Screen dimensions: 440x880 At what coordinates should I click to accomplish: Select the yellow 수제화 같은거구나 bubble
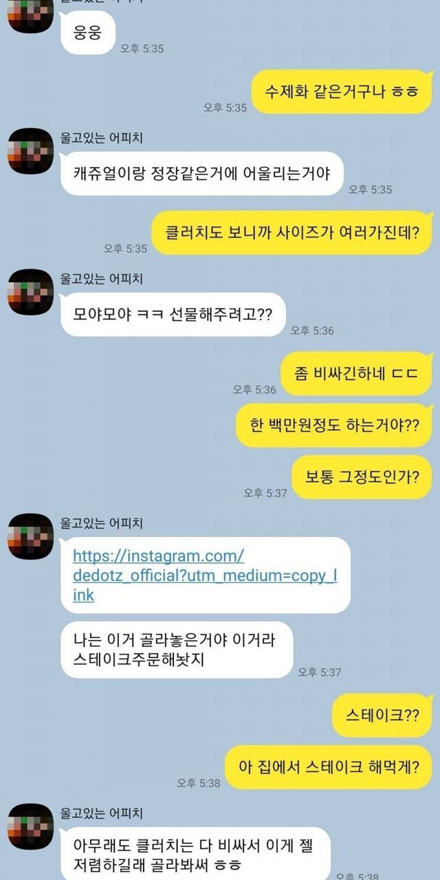[x=341, y=91]
